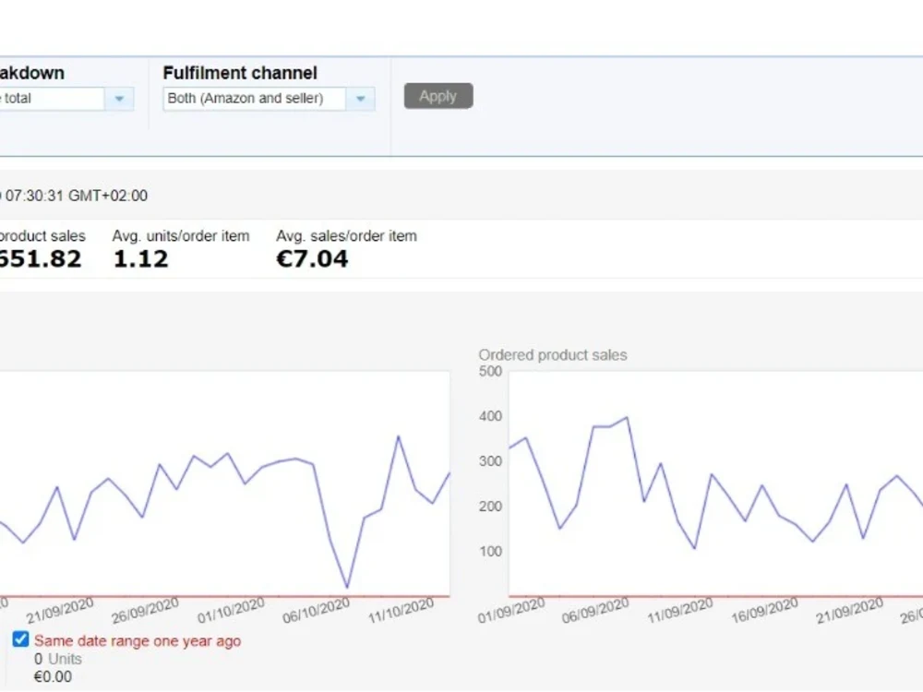Image resolution: width=923 pixels, height=692 pixels.
Task: Click the breakdown dropdown arrow
Action: tap(119, 99)
